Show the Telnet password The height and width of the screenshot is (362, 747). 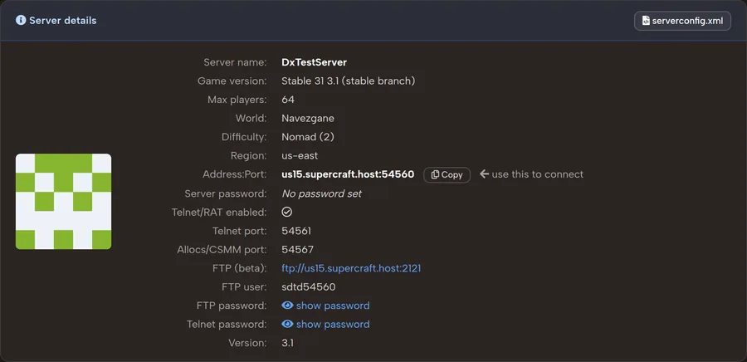325,324
